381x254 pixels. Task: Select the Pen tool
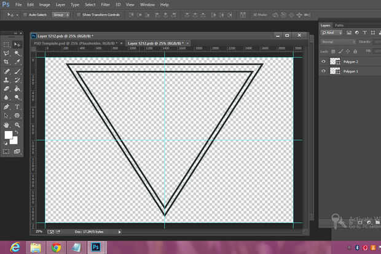pyautogui.click(x=6, y=106)
